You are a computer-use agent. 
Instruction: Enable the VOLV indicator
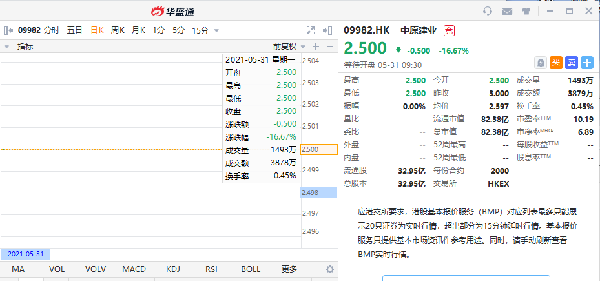[x=96, y=269]
